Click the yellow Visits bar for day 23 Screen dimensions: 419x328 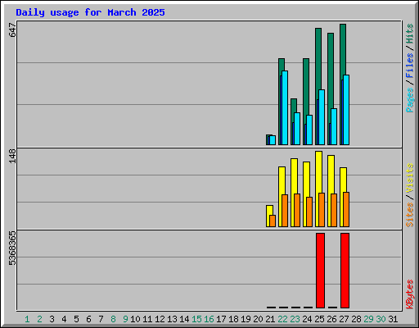point(293,193)
